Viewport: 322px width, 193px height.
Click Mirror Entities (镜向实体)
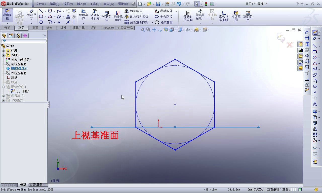tap(133, 11)
